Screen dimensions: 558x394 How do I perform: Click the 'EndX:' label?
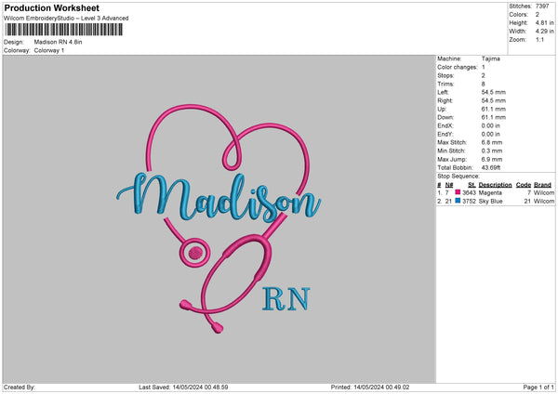pos(445,125)
